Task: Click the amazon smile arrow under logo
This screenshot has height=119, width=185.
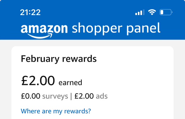Action: (40, 36)
